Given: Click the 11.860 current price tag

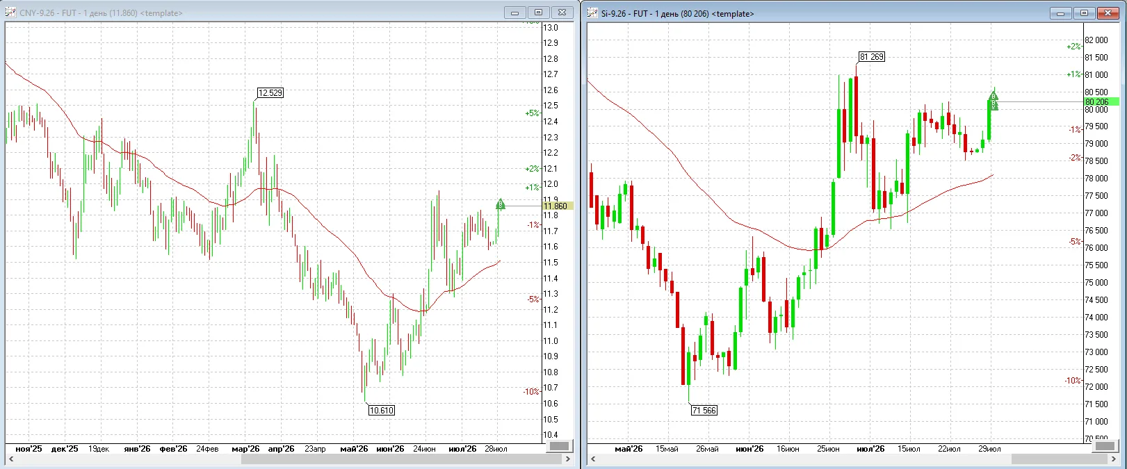Looking at the screenshot, I should (x=558, y=206).
